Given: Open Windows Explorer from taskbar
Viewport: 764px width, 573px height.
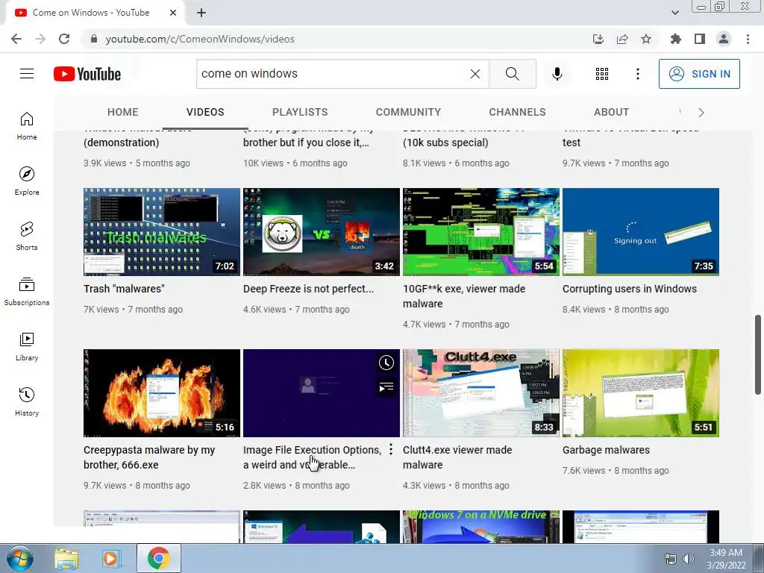Looking at the screenshot, I should click(66, 559).
